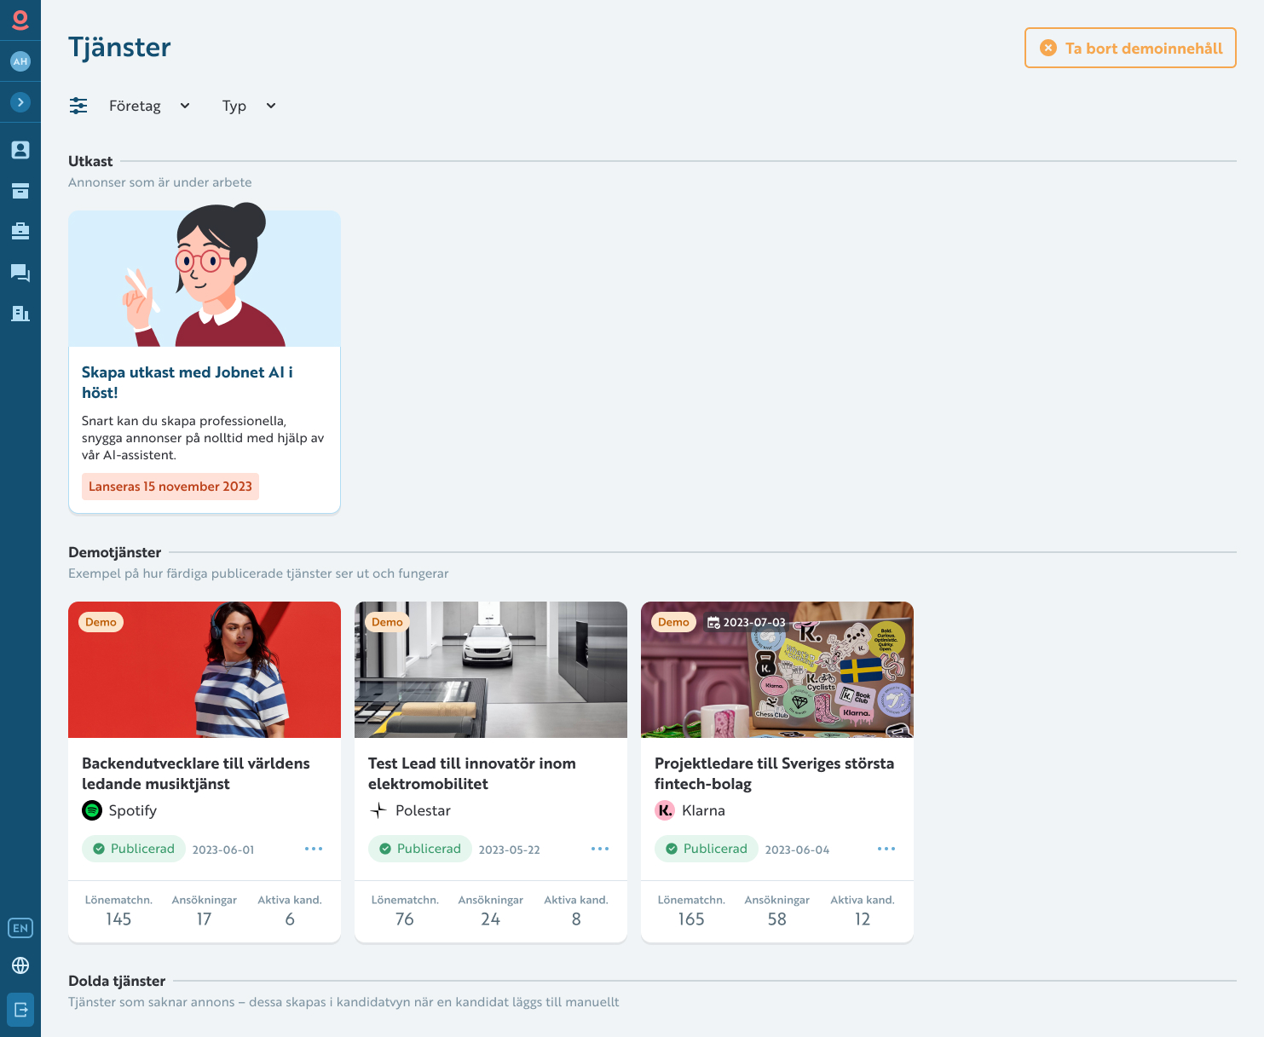Click the Ta bort demoinnehåll button

coord(1129,48)
